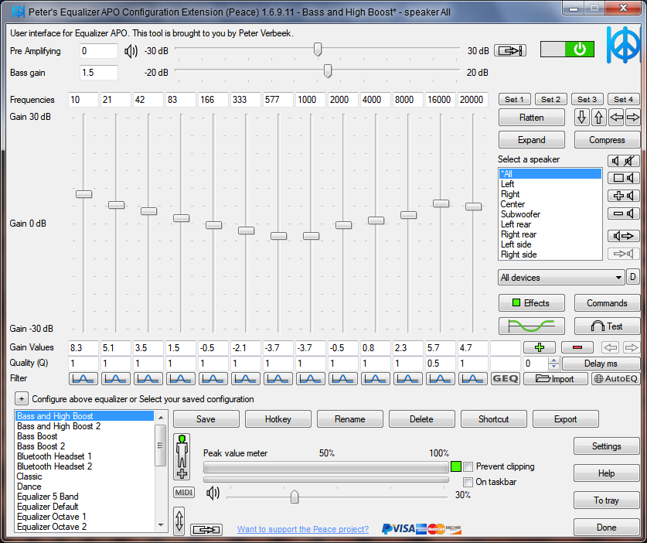Open the MIDI button

[184, 492]
